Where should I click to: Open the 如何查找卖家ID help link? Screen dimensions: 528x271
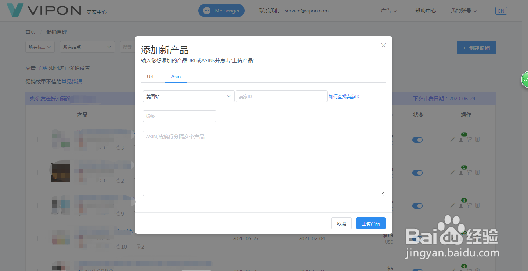pyautogui.click(x=344, y=96)
